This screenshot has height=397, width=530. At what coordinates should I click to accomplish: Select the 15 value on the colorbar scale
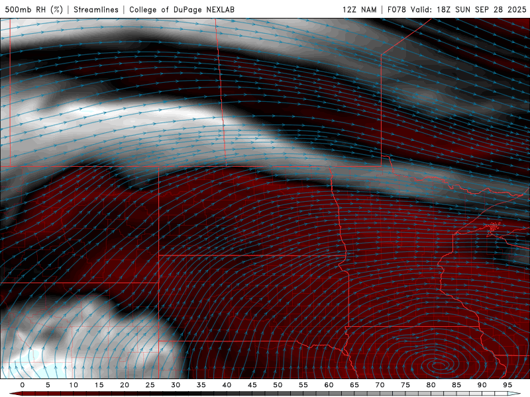coord(99,385)
